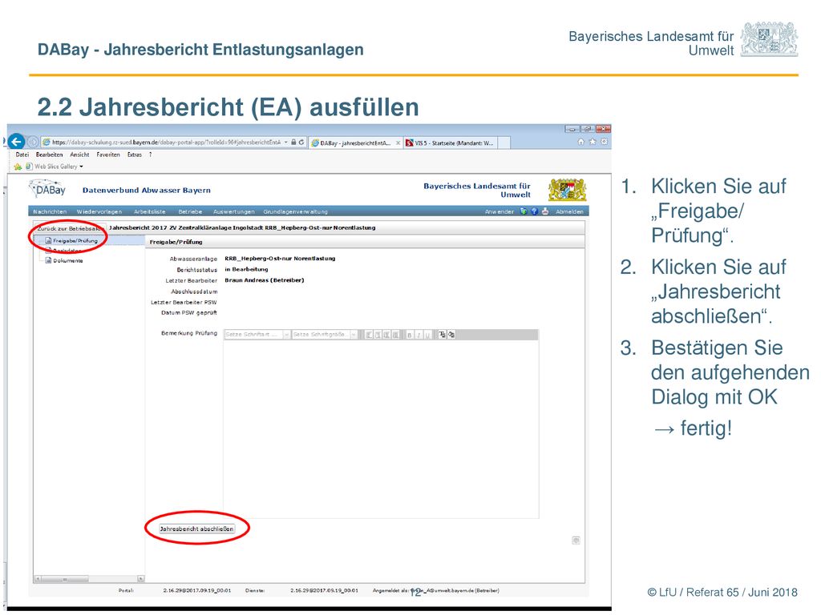
Task: Open the browser tools gear icon
Action: (x=605, y=142)
